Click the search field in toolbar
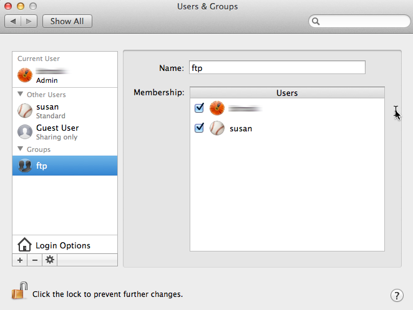413x310 pixels. pos(362,21)
